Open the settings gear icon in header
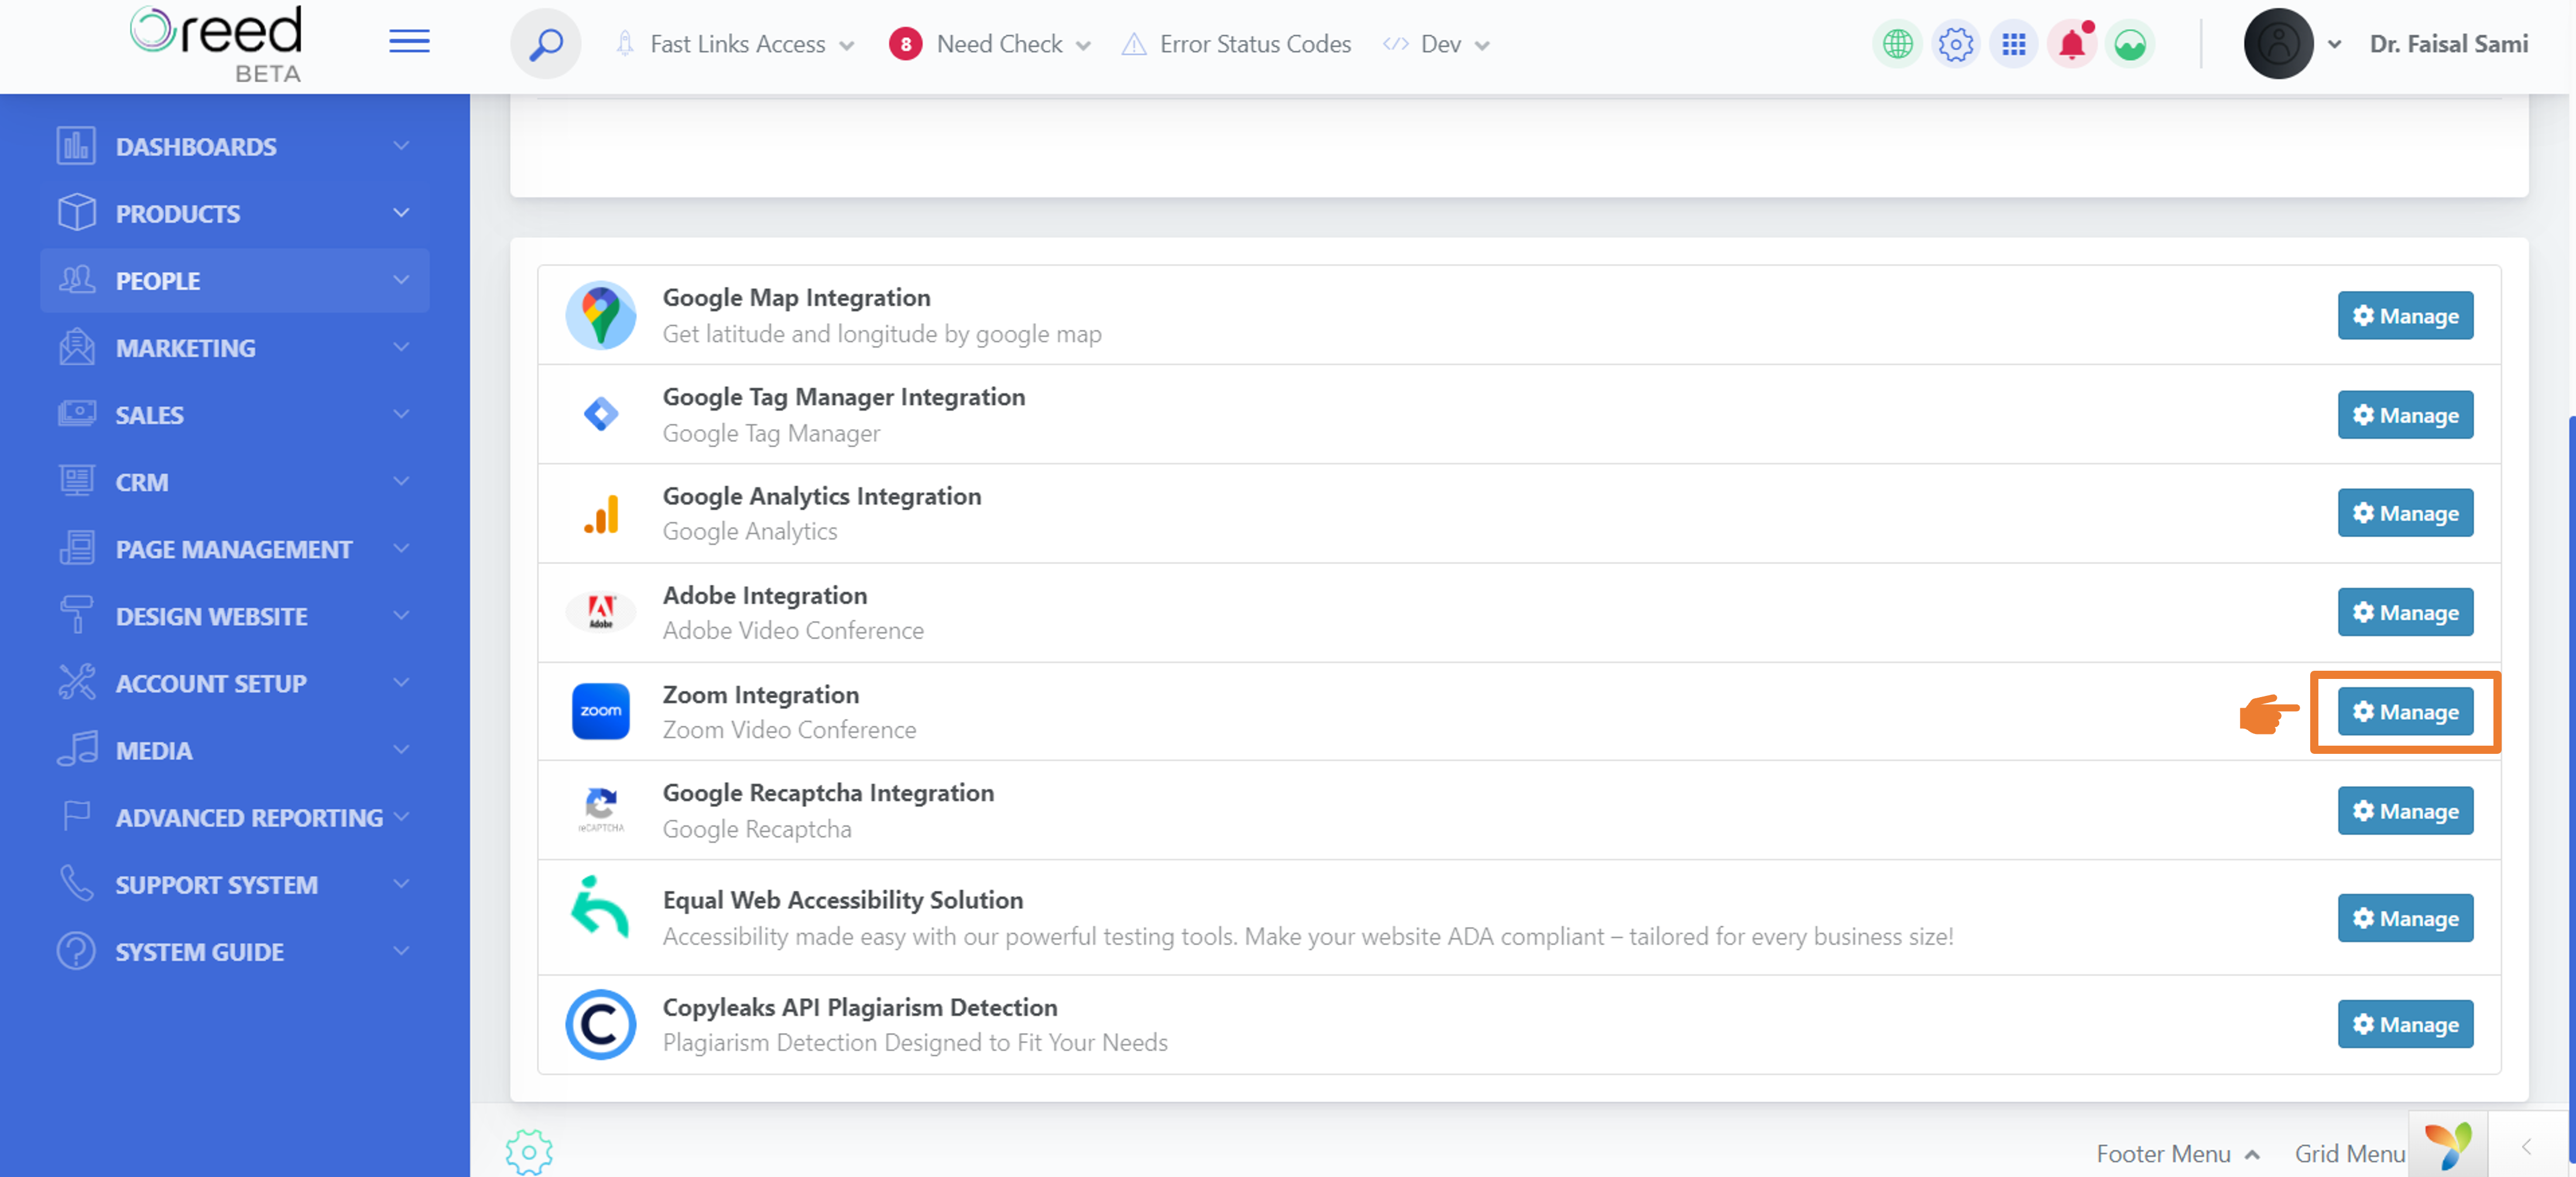 point(1955,44)
